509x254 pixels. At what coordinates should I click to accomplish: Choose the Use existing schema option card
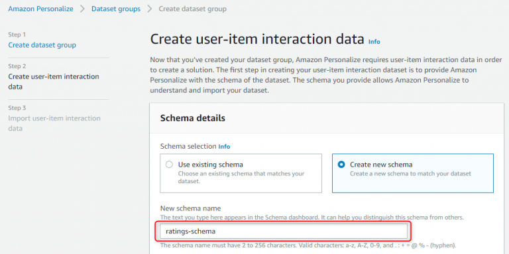(x=241, y=173)
